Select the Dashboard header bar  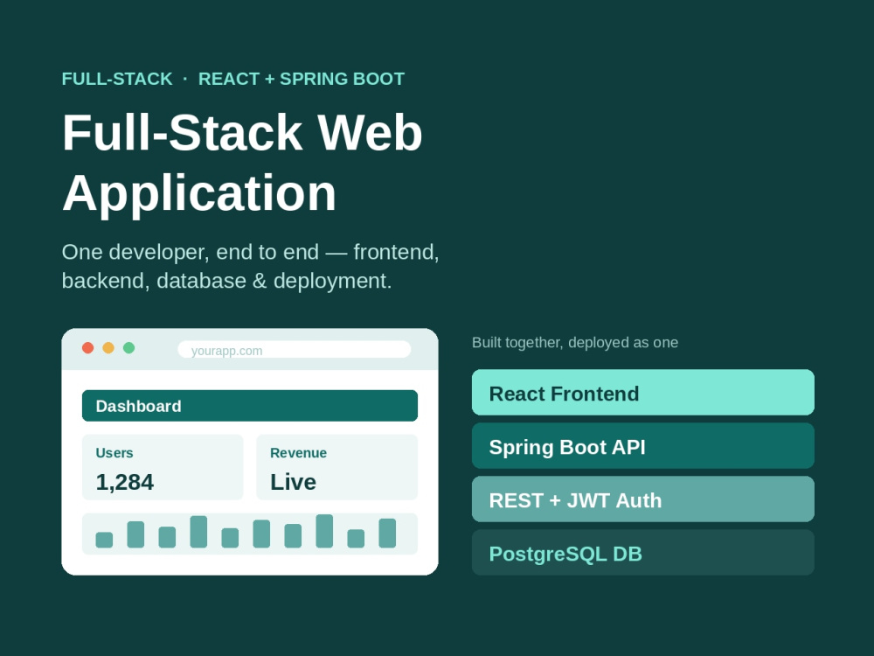[250, 406]
